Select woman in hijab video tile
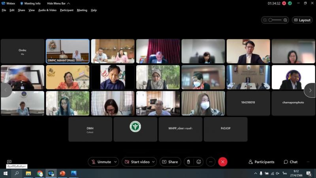Screen dimensions: 316x178 [x=158, y=77]
